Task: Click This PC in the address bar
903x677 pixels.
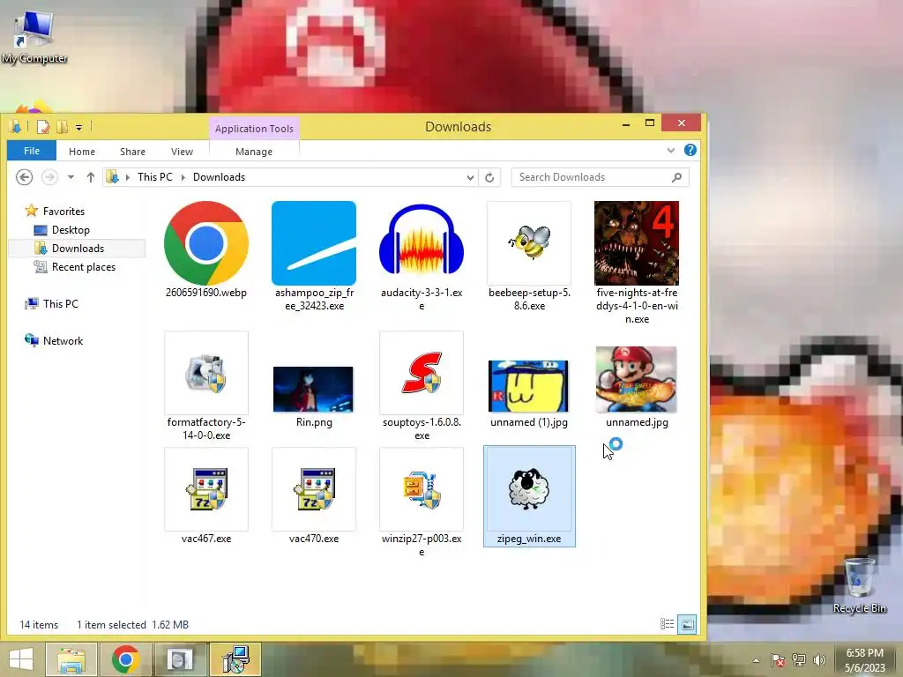Action: (x=155, y=177)
